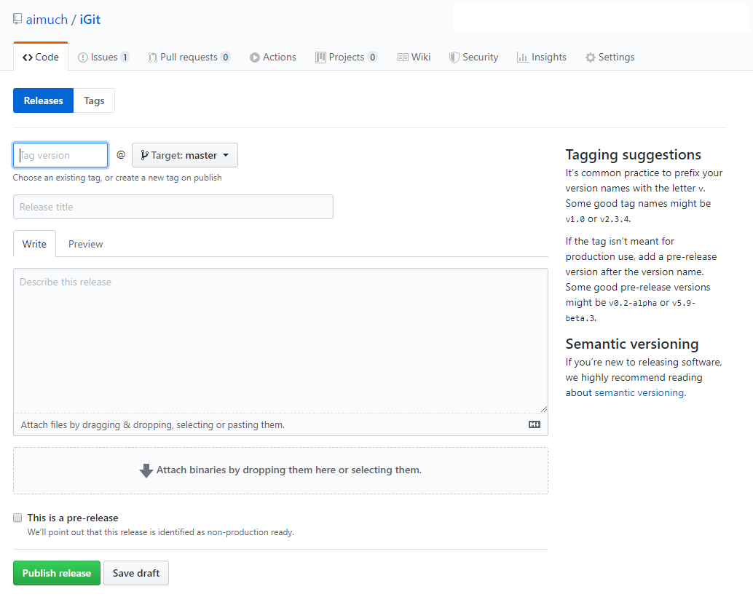Open the Actions tab
This screenshot has height=597, width=753.
click(x=273, y=58)
